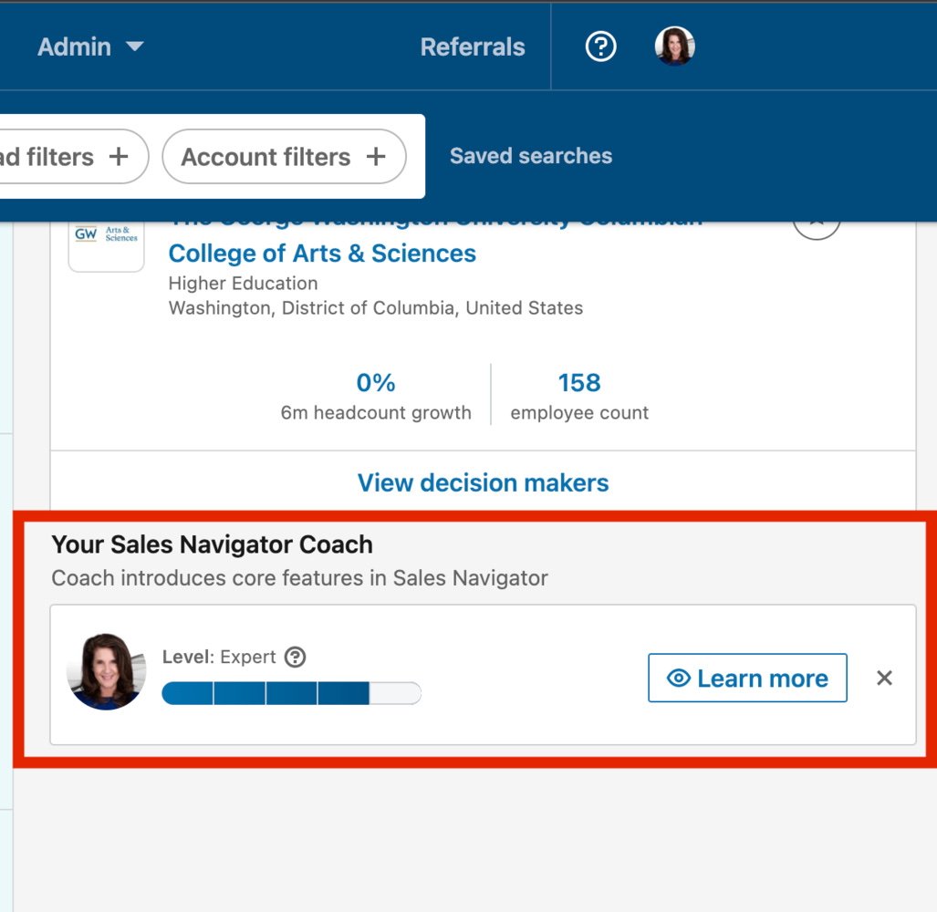The image size is (937, 912).
Task: Open the profile avatar menu in header
Action: [x=674, y=46]
